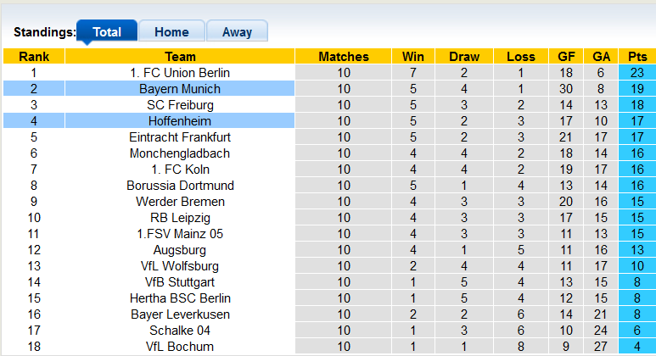Open the Home standings tab

[x=171, y=32]
